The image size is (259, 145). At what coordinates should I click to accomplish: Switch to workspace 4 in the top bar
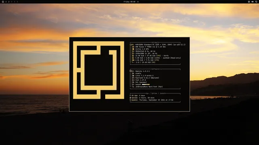coord(15,2)
